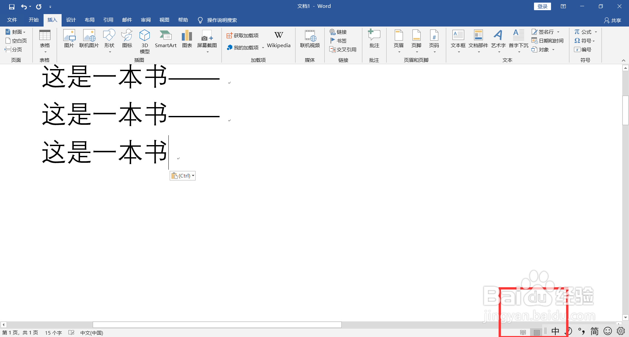Open the 审阅 ribbon tab
Viewport: 629px width, 337px height.
point(145,20)
